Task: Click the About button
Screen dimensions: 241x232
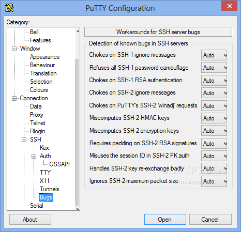Action: (x=30, y=220)
